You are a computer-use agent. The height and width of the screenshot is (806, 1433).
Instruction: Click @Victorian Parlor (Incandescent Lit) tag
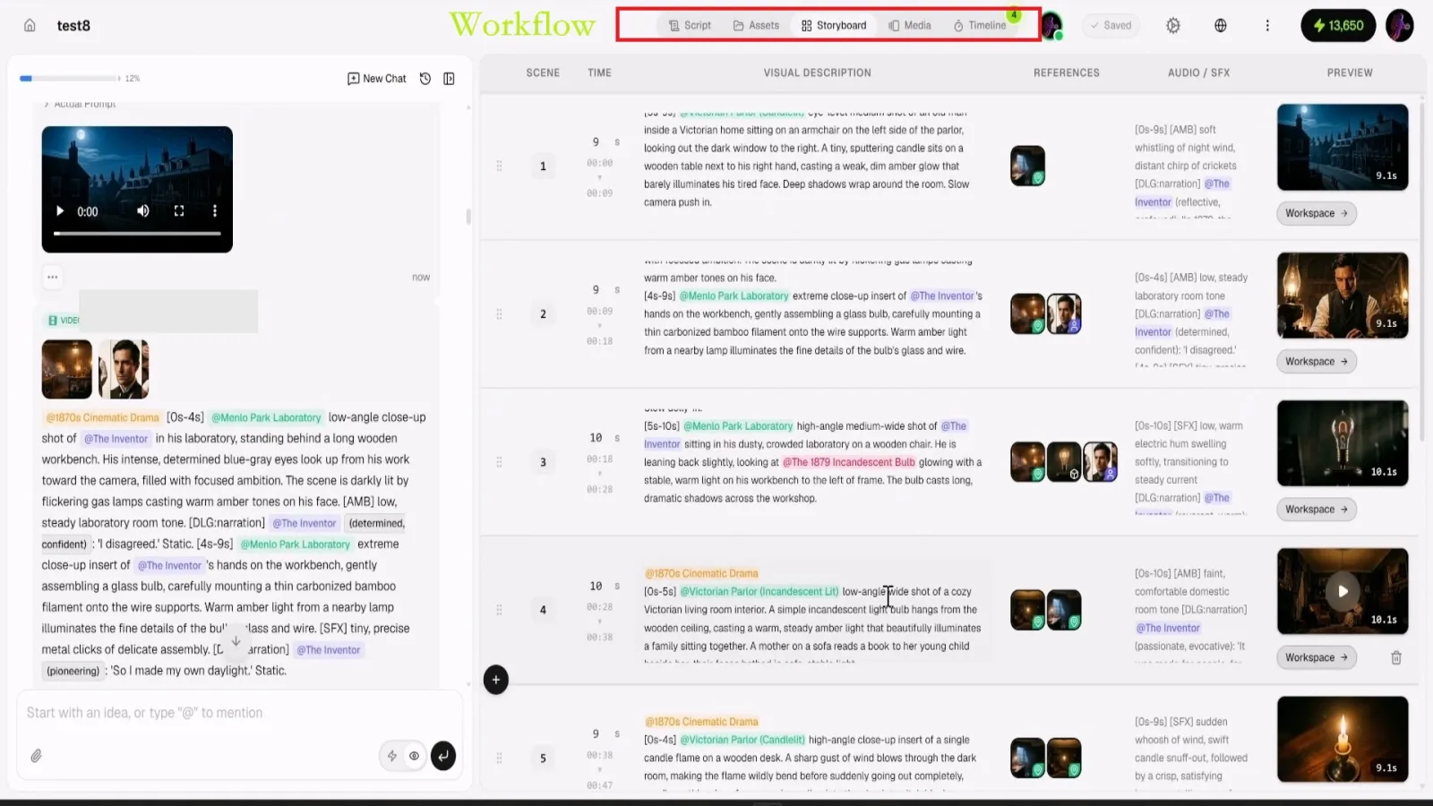pyautogui.click(x=759, y=592)
